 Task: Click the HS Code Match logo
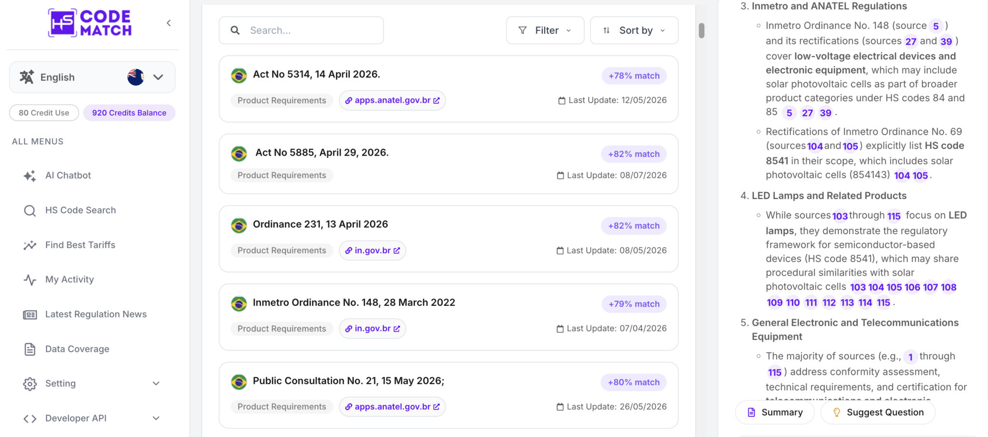tap(90, 23)
